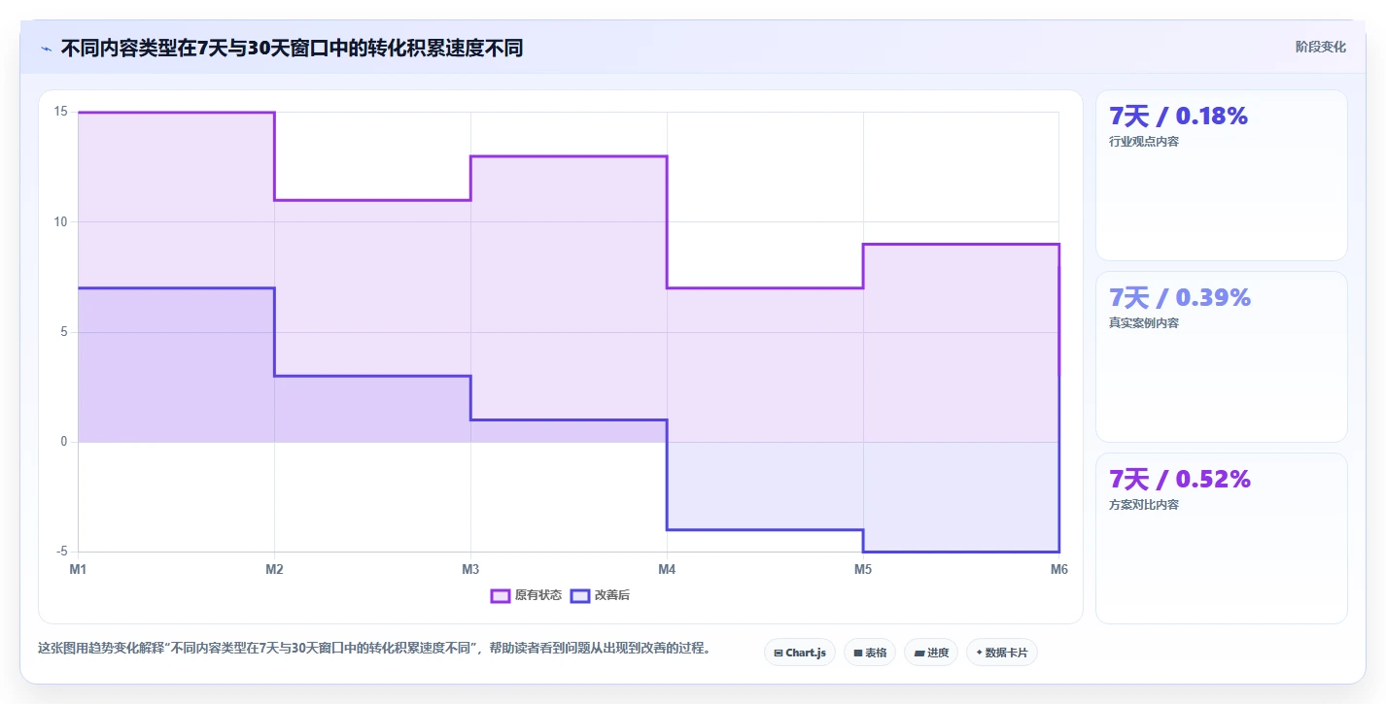The width and height of the screenshot is (1386, 704).
Task: Open the 行业观点内容 data card
Action: (x=1222, y=176)
